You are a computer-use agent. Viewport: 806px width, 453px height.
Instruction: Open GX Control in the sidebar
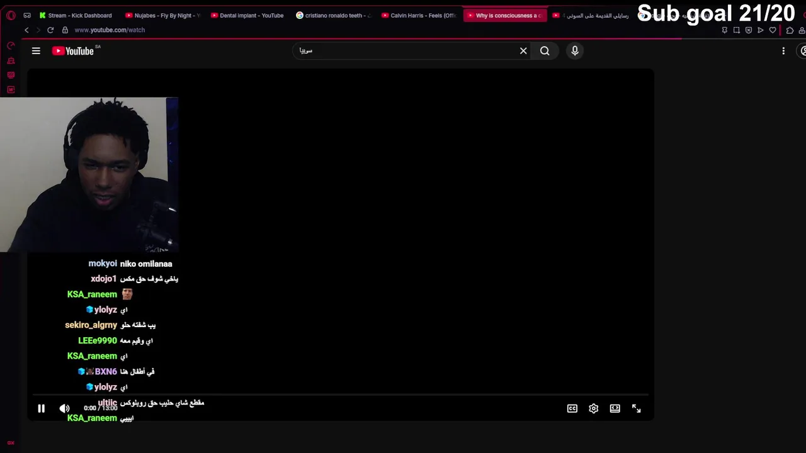(x=11, y=46)
